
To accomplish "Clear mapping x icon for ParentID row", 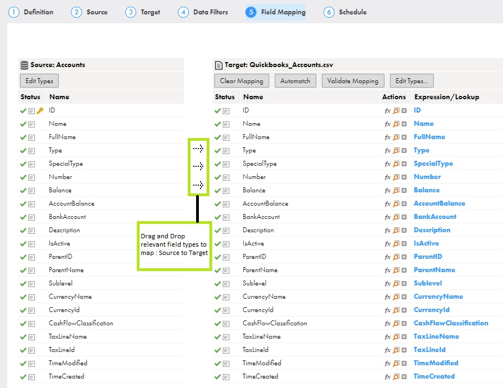I will pyautogui.click(x=404, y=257).
